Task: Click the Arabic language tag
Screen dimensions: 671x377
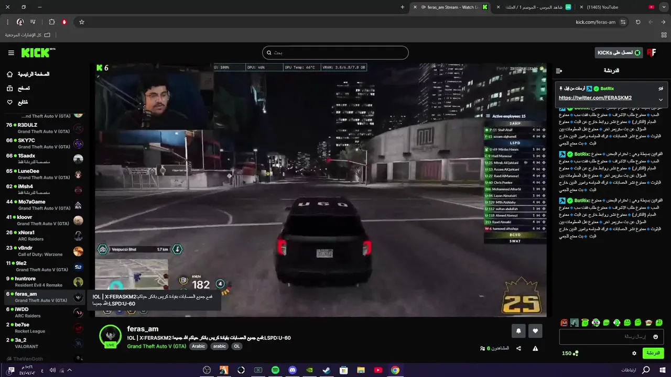Action: pyautogui.click(x=198, y=346)
